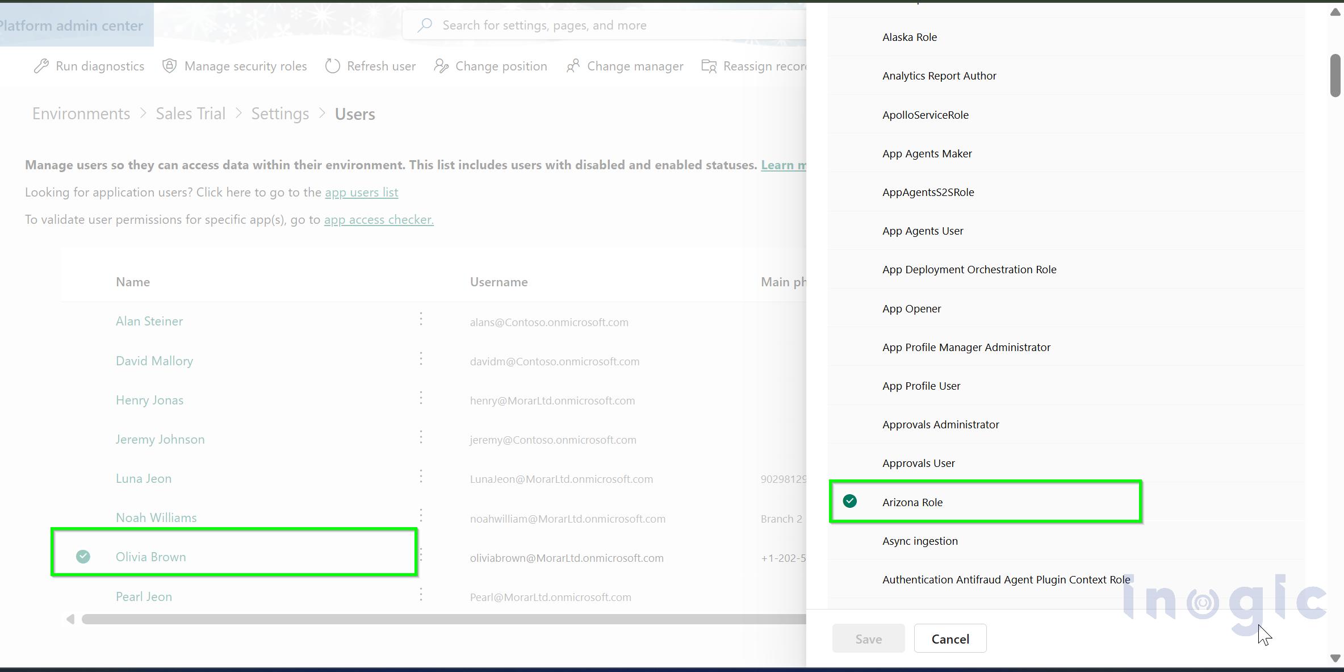Go to Environments breadcrumb
The image size is (1344, 672).
point(81,114)
